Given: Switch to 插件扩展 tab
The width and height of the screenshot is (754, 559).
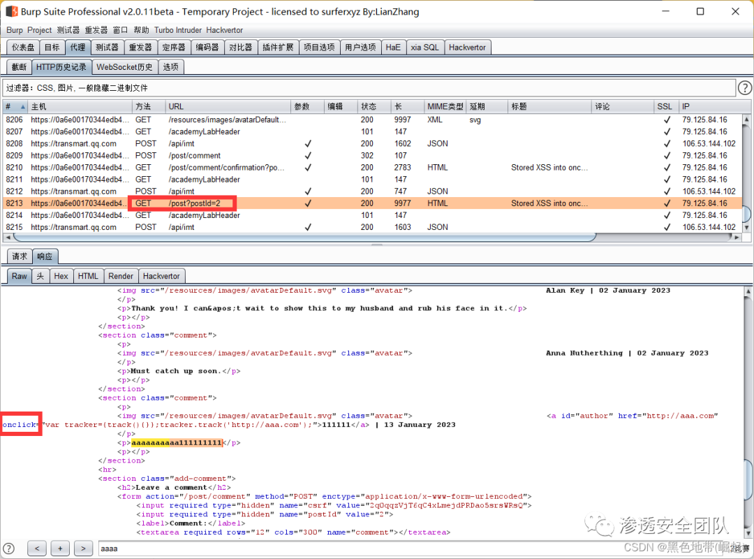Looking at the screenshot, I should tap(278, 48).
